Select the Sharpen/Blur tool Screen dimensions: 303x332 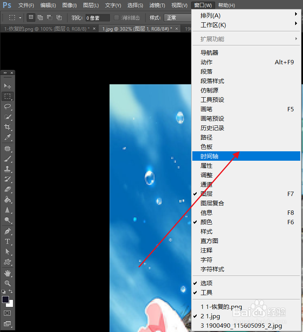coord(7,210)
